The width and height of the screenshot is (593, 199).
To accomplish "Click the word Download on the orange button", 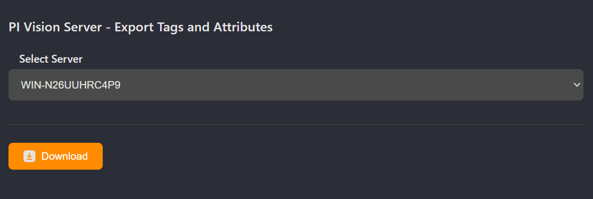I will pyautogui.click(x=64, y=156).
